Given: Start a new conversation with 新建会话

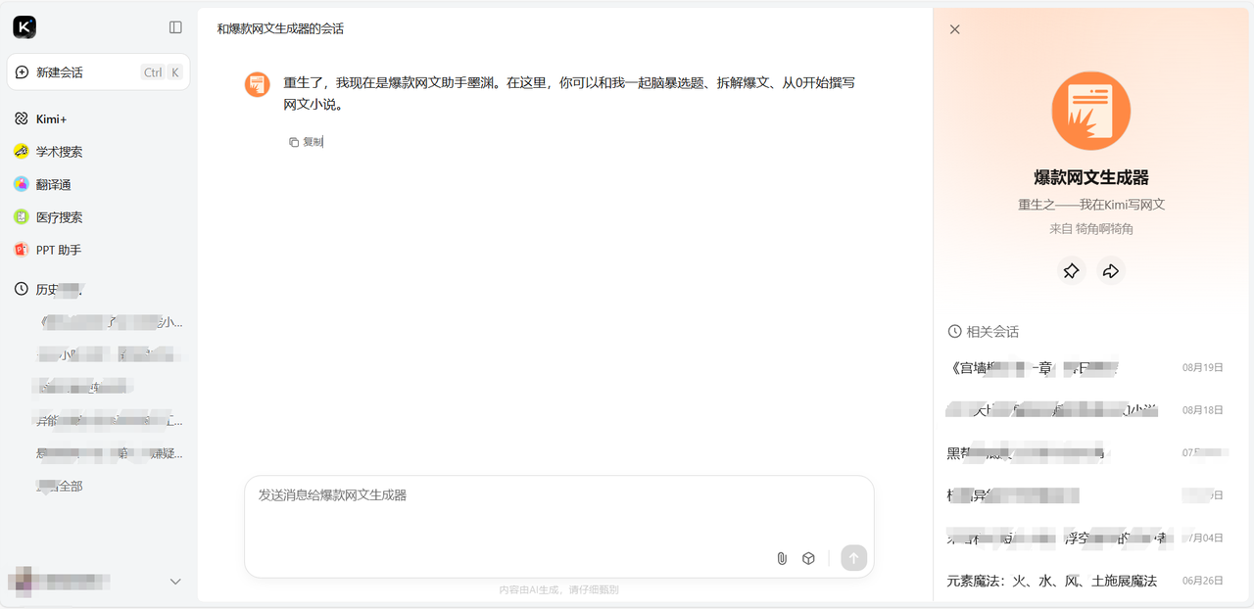Looking at the screenshot, I should click(98, 72).
